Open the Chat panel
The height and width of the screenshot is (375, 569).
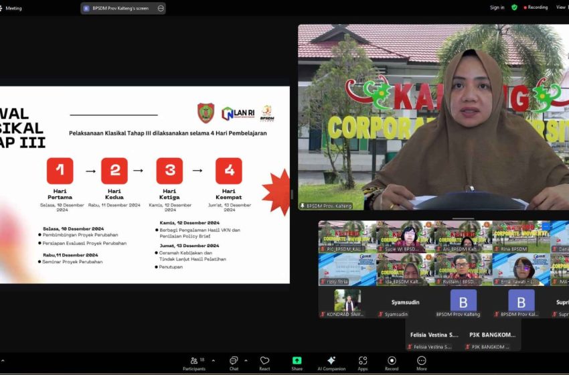point(234,364)
